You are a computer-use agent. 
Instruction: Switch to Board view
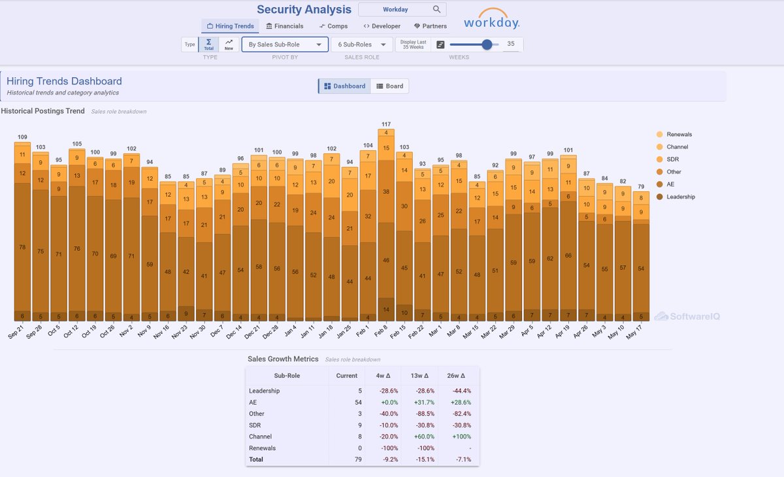pos(390,86)
